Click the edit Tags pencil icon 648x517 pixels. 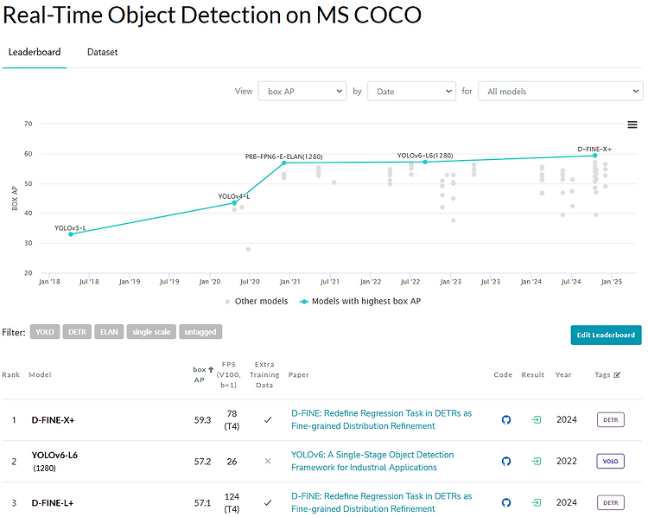[x=617, y=374]
